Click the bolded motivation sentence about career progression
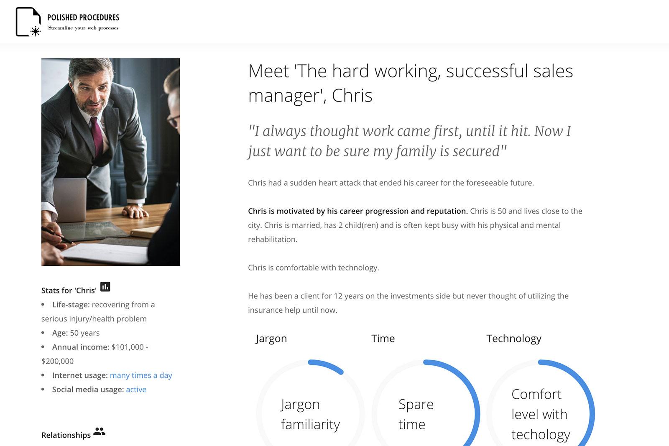 [x=357, y=211]
